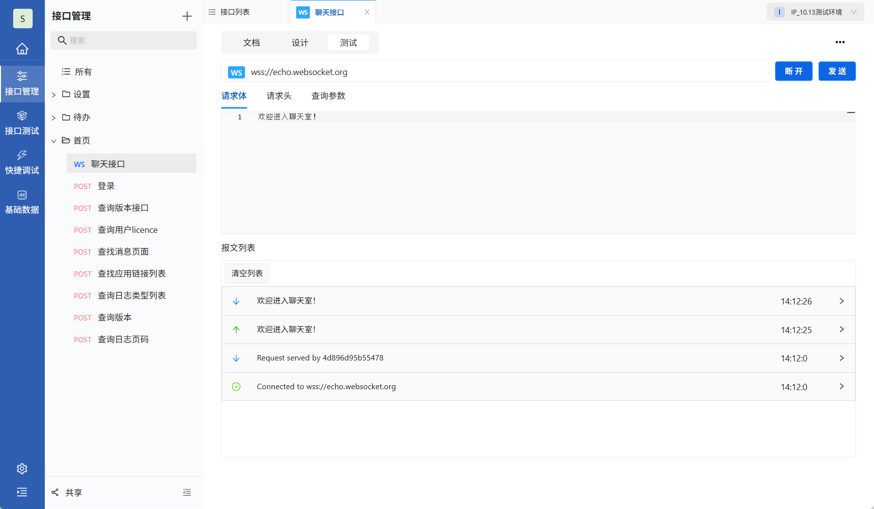Open POST 查询日志类型列表 item
The height and width of the screenshot is (509, 874).
click(132, 296)
